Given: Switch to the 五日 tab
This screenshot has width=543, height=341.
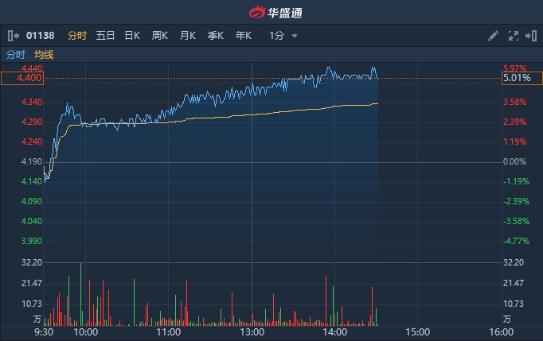Looking at the screenshot, I should coord(105,36).
